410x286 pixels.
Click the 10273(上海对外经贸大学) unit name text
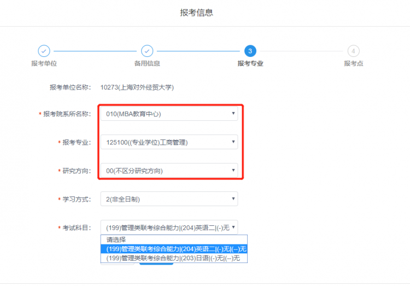pyautogui.click(x=137, y=87)
